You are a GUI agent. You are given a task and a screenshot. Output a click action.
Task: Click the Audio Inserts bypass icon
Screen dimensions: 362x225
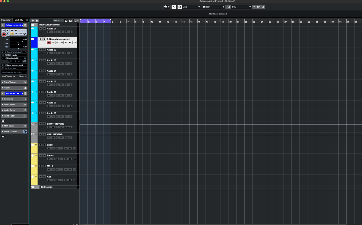click(25, 105)
